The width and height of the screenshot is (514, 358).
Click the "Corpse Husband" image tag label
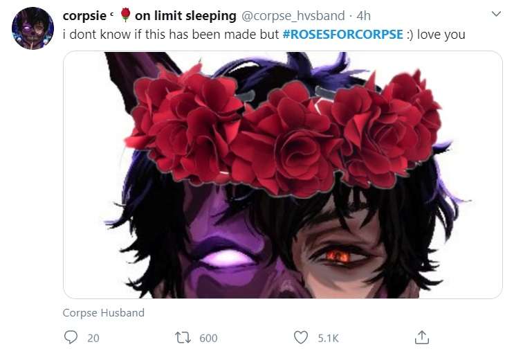[x=104, y=313]
